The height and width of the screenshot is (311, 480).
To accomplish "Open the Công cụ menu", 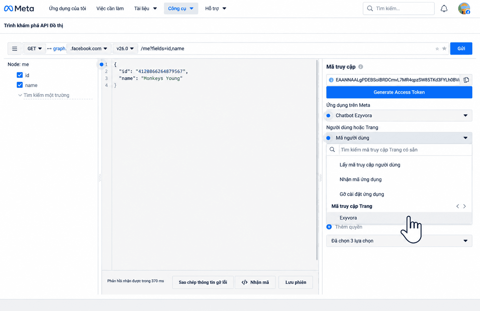I will click(181, 9).
